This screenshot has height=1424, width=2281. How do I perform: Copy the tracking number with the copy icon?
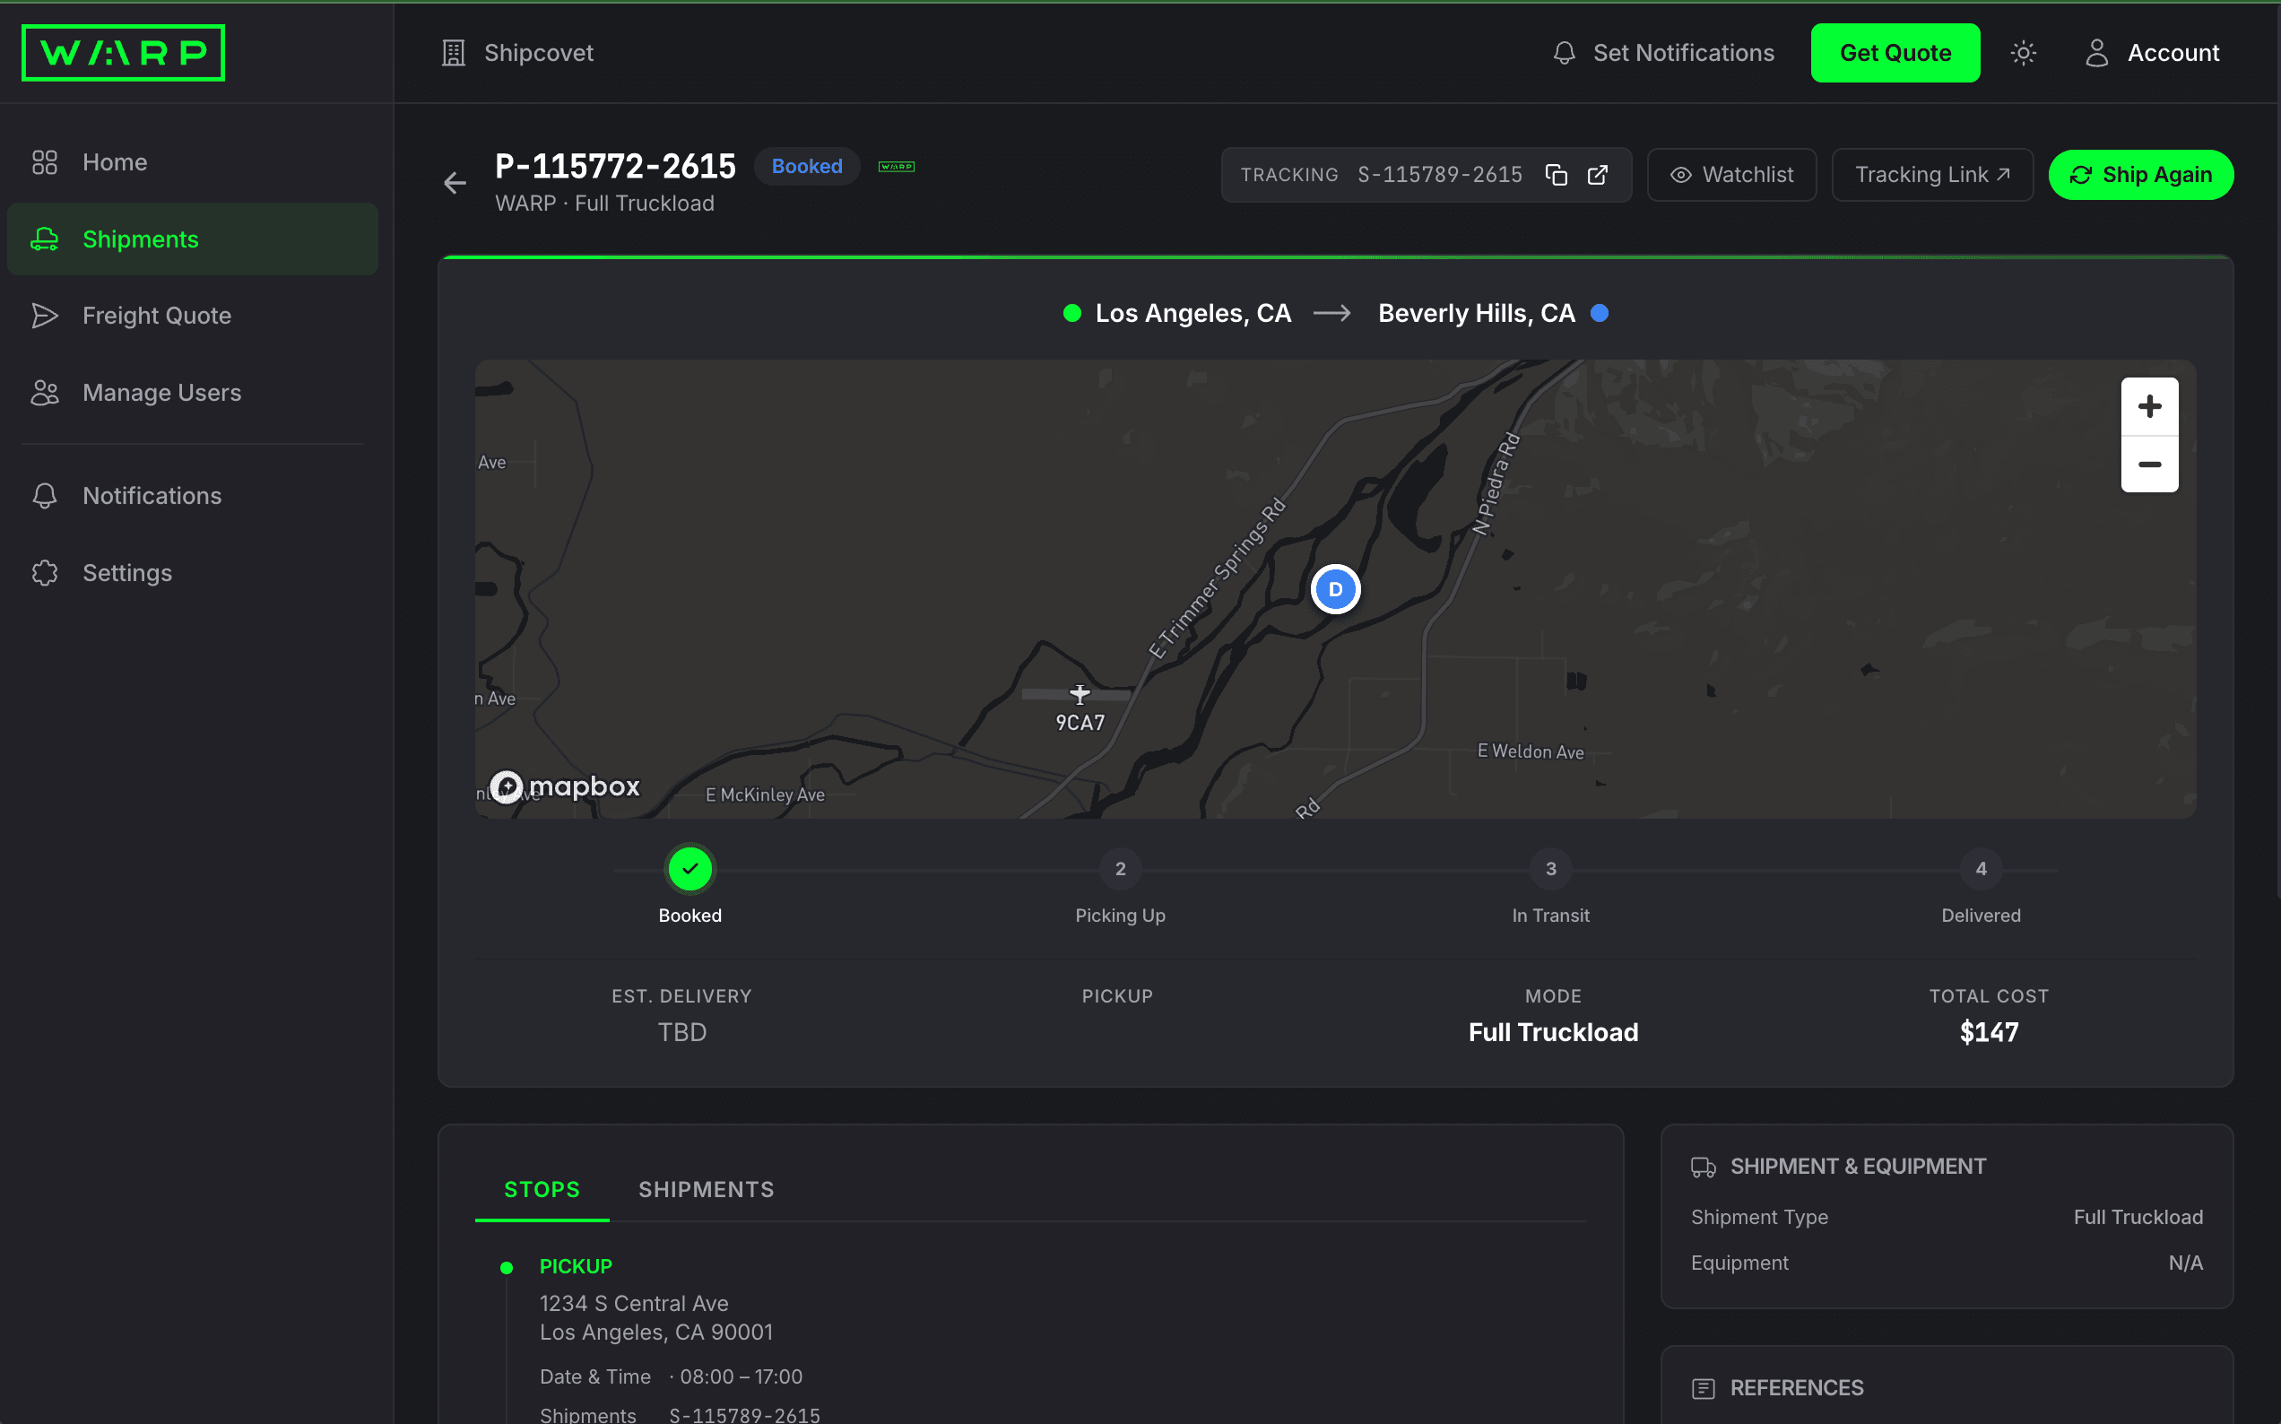coord(1555,175)
